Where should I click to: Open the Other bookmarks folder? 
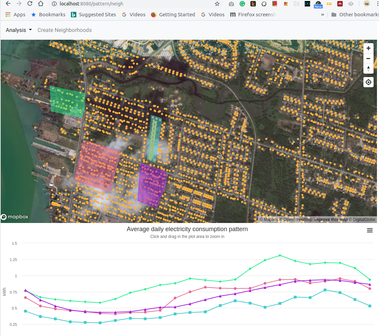(355, 15)
